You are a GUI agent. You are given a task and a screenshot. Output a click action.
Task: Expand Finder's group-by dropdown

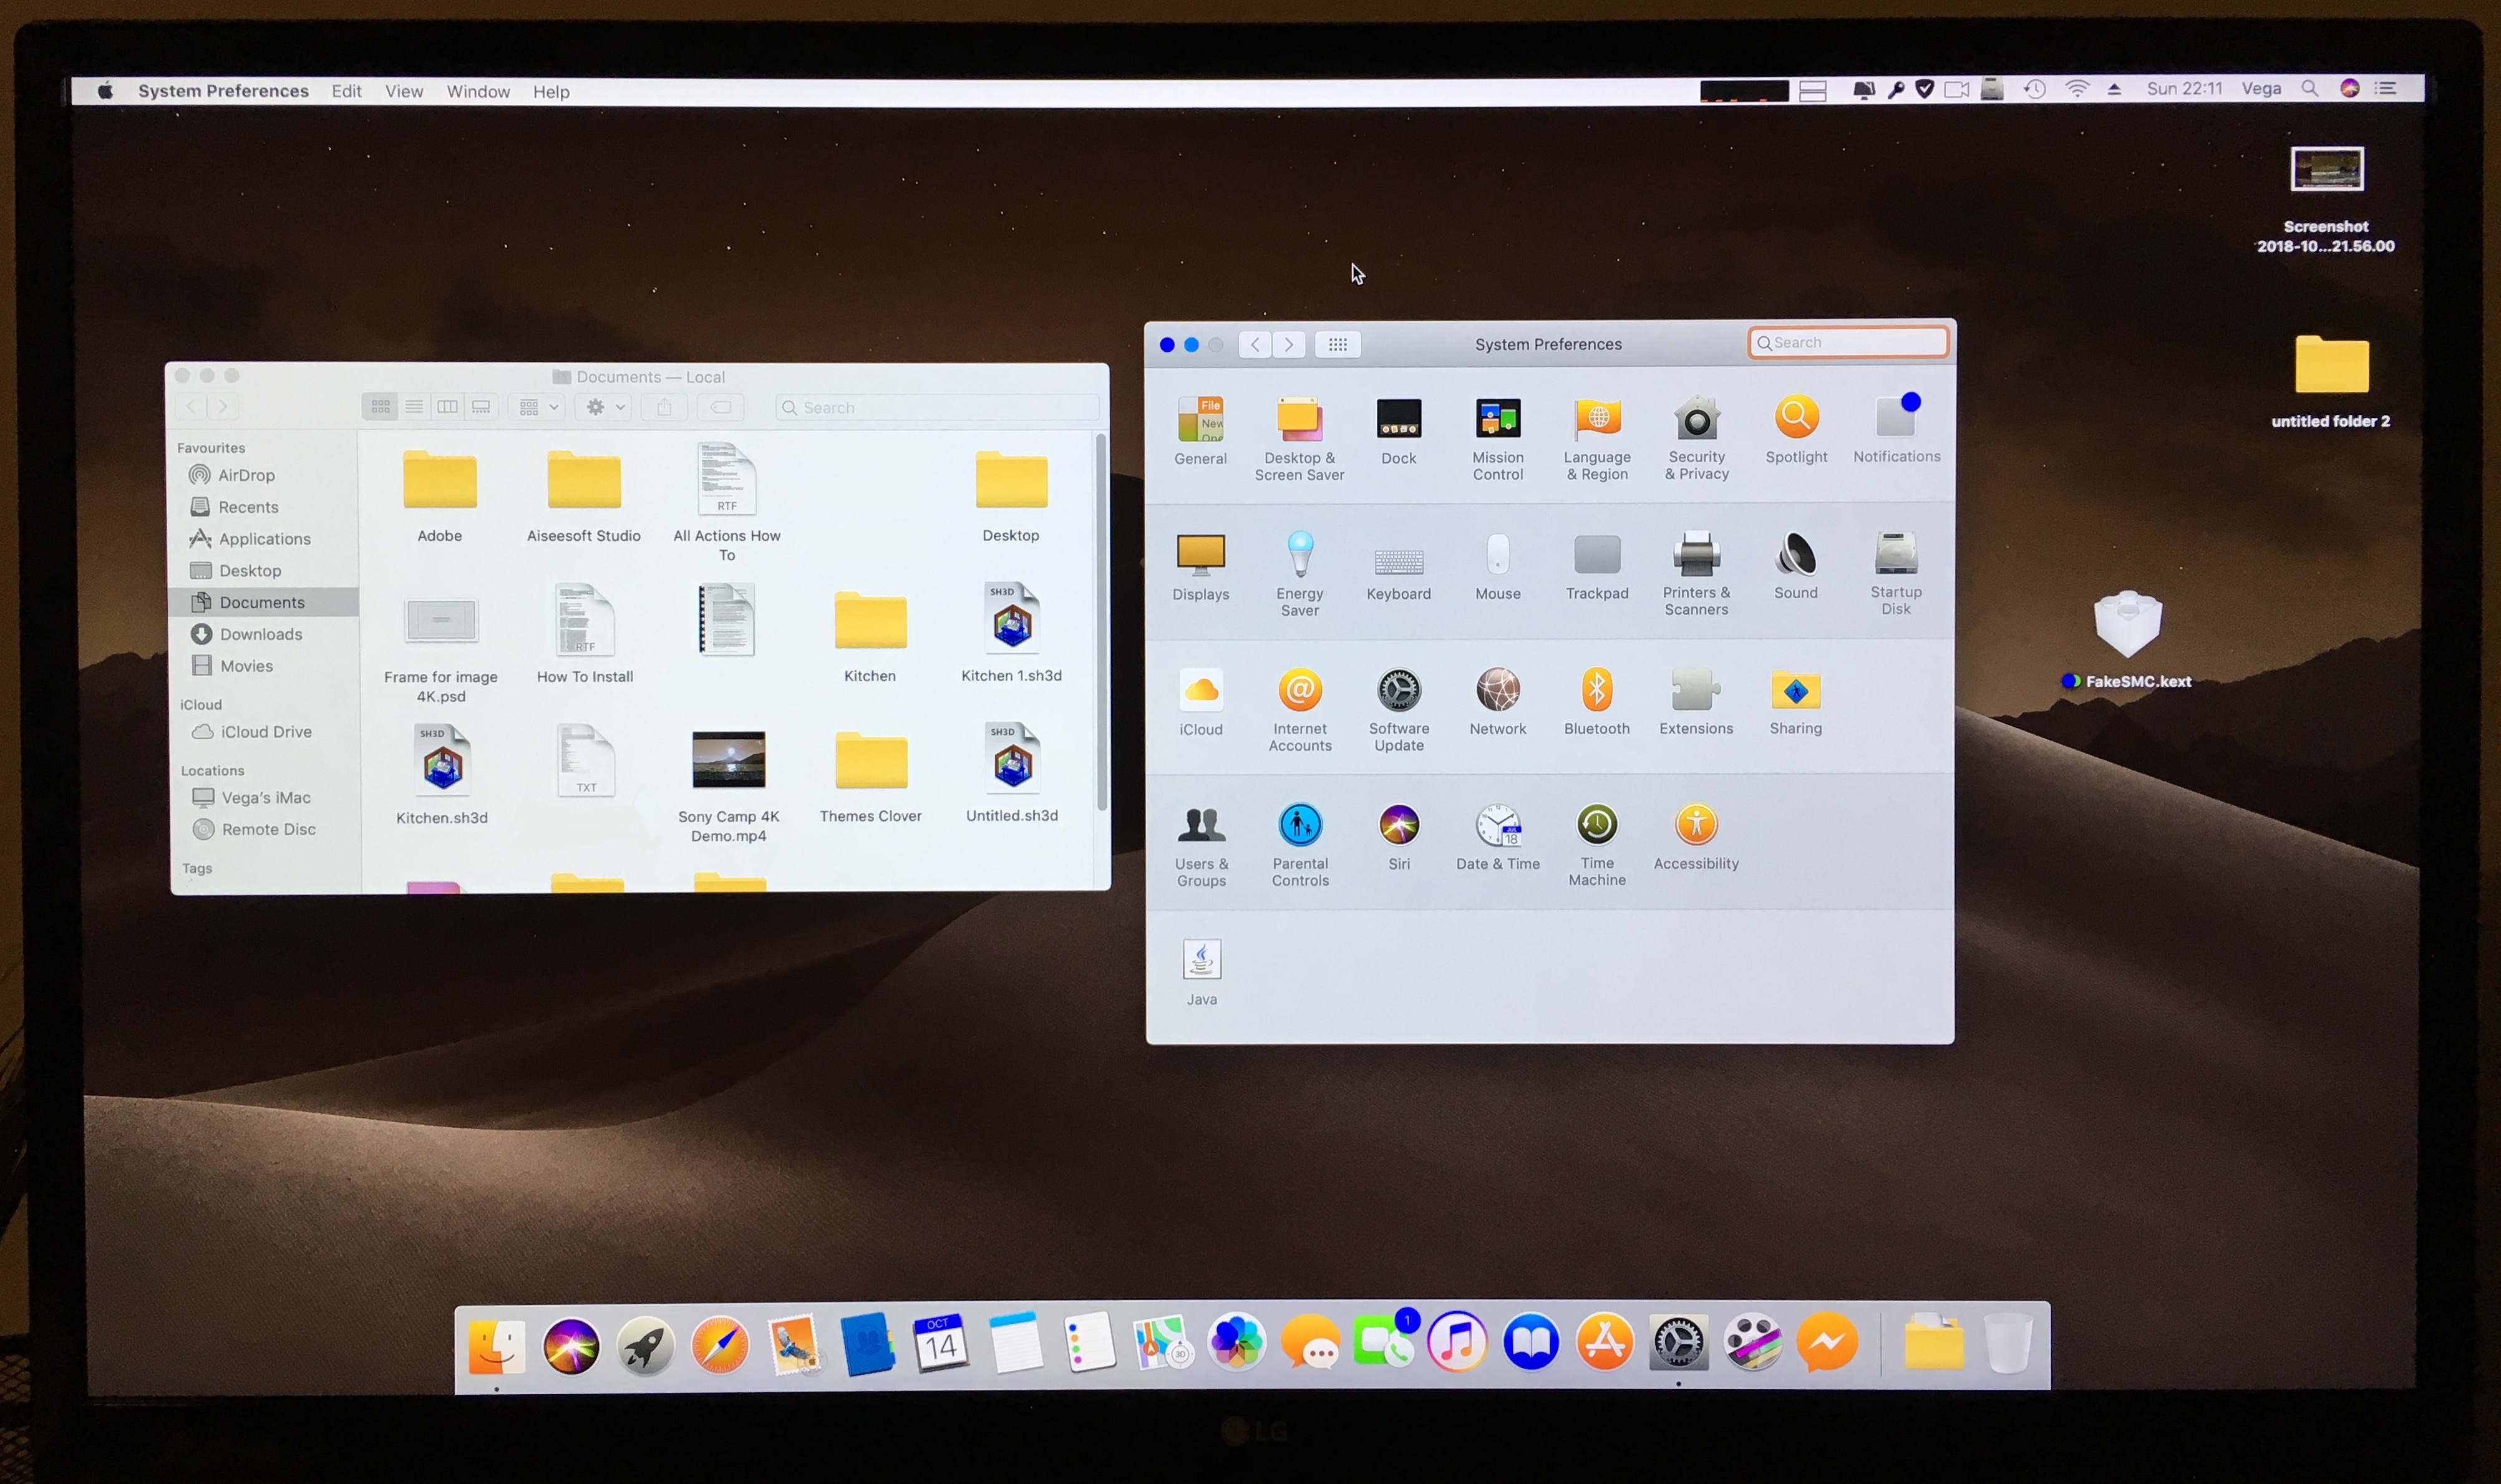click(538, 407)
